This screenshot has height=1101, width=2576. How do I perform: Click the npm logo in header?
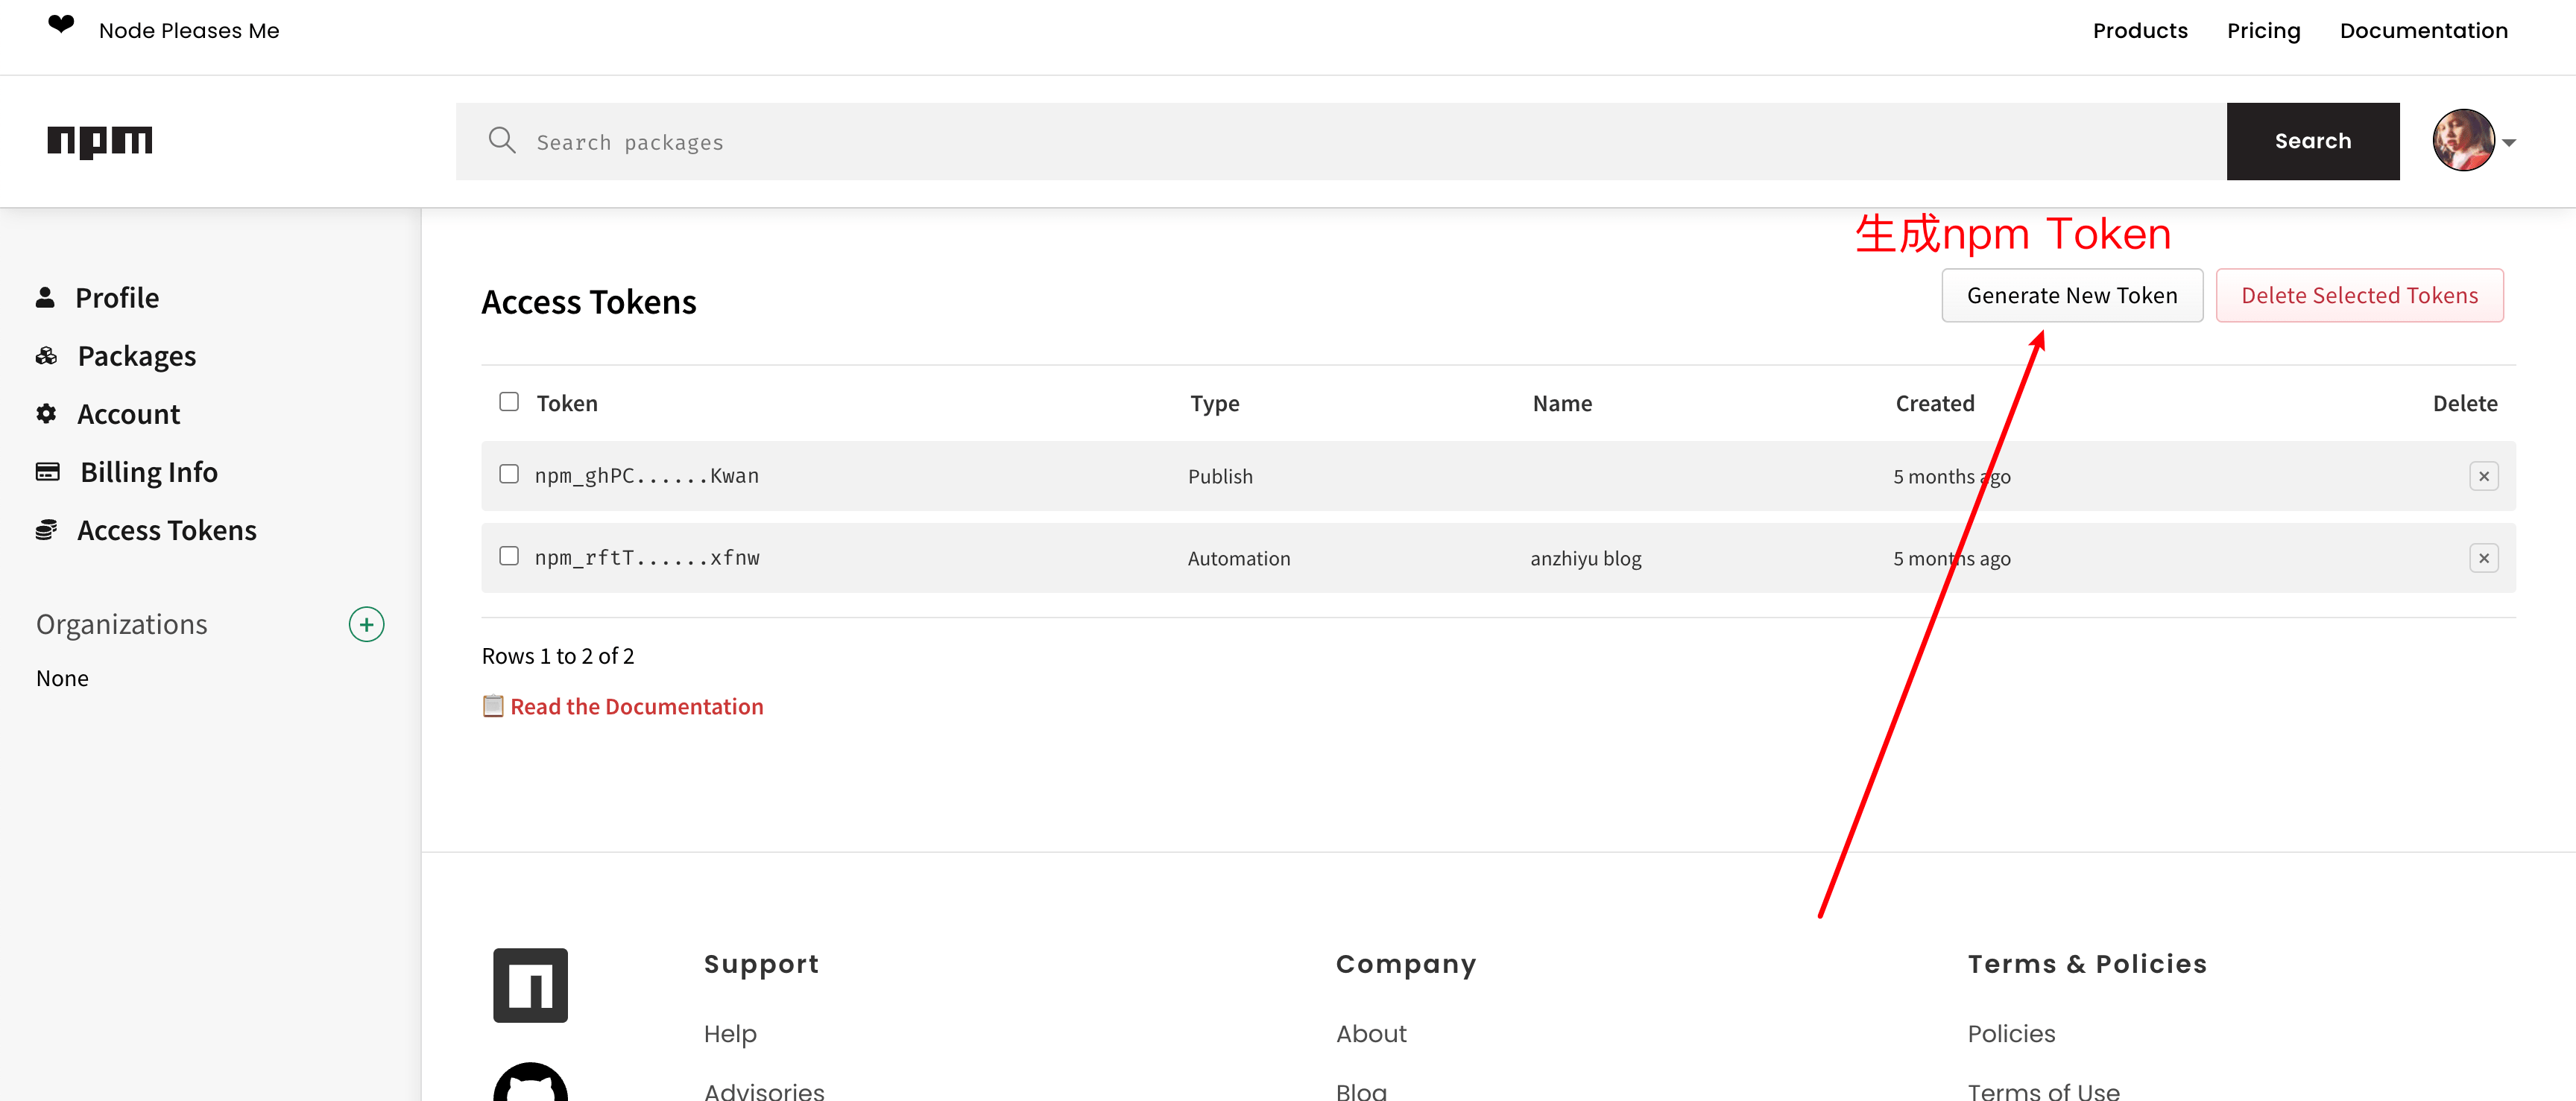[100, 141]
